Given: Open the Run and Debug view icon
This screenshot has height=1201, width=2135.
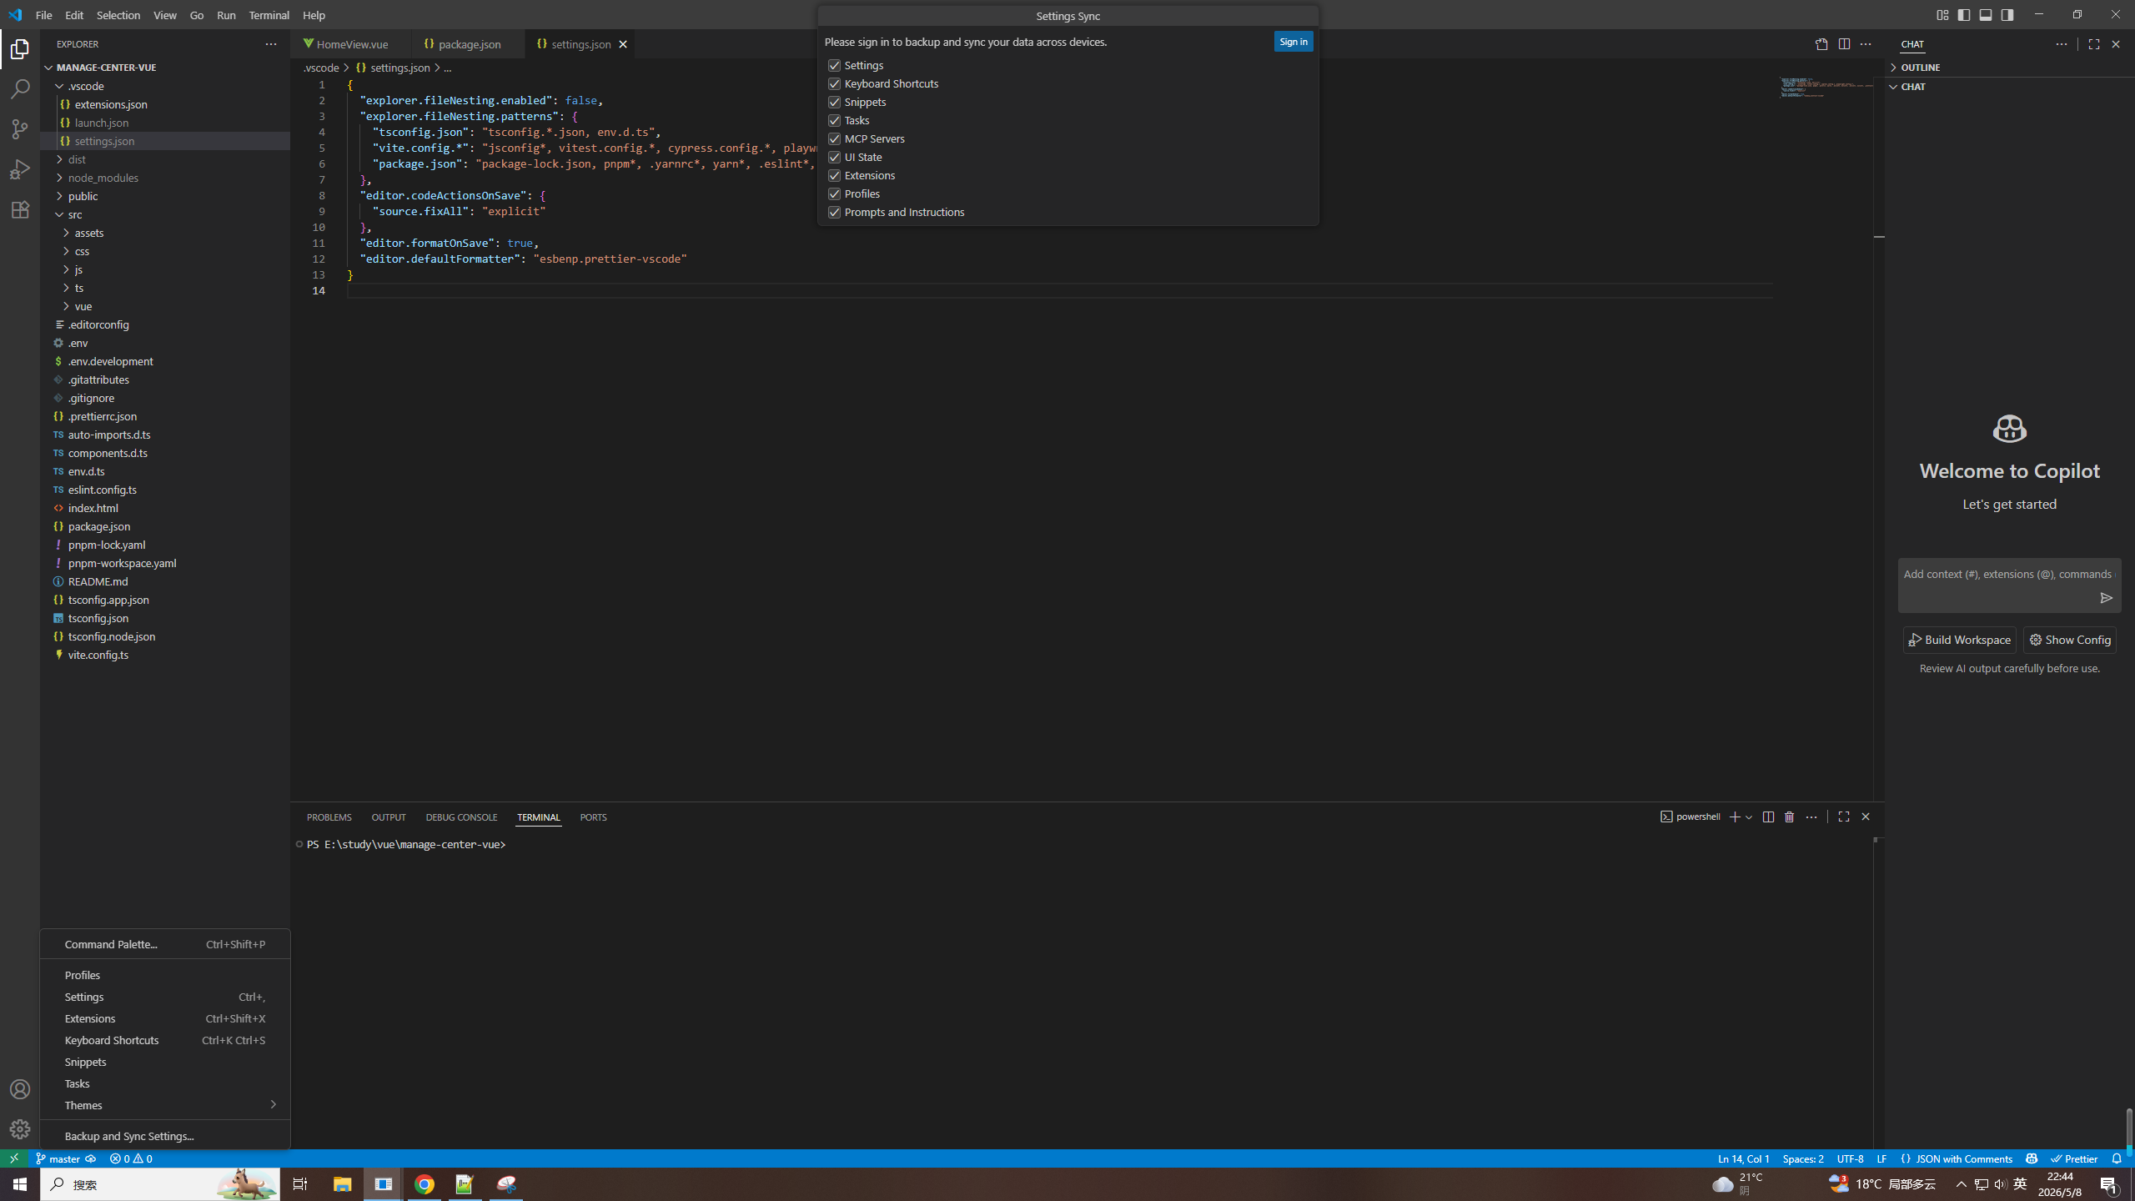Looking at the screenshot, I should 20,169.
